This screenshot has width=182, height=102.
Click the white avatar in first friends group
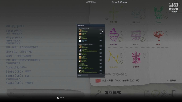[x=80, y=41]
